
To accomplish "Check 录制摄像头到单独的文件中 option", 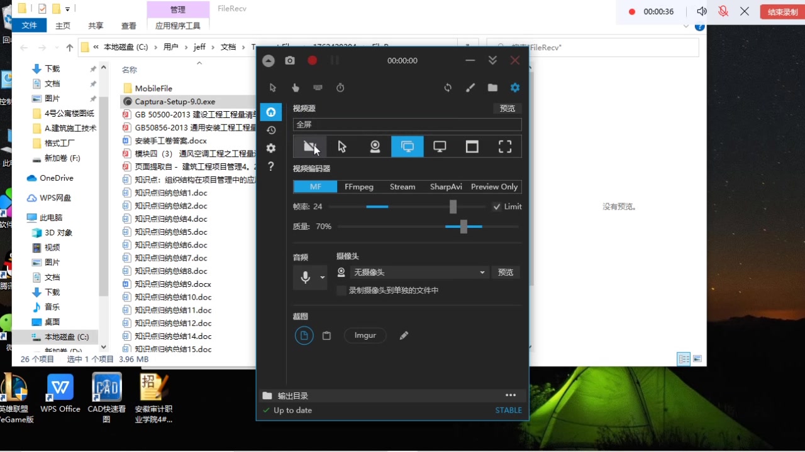I will (x=340, y=290).
